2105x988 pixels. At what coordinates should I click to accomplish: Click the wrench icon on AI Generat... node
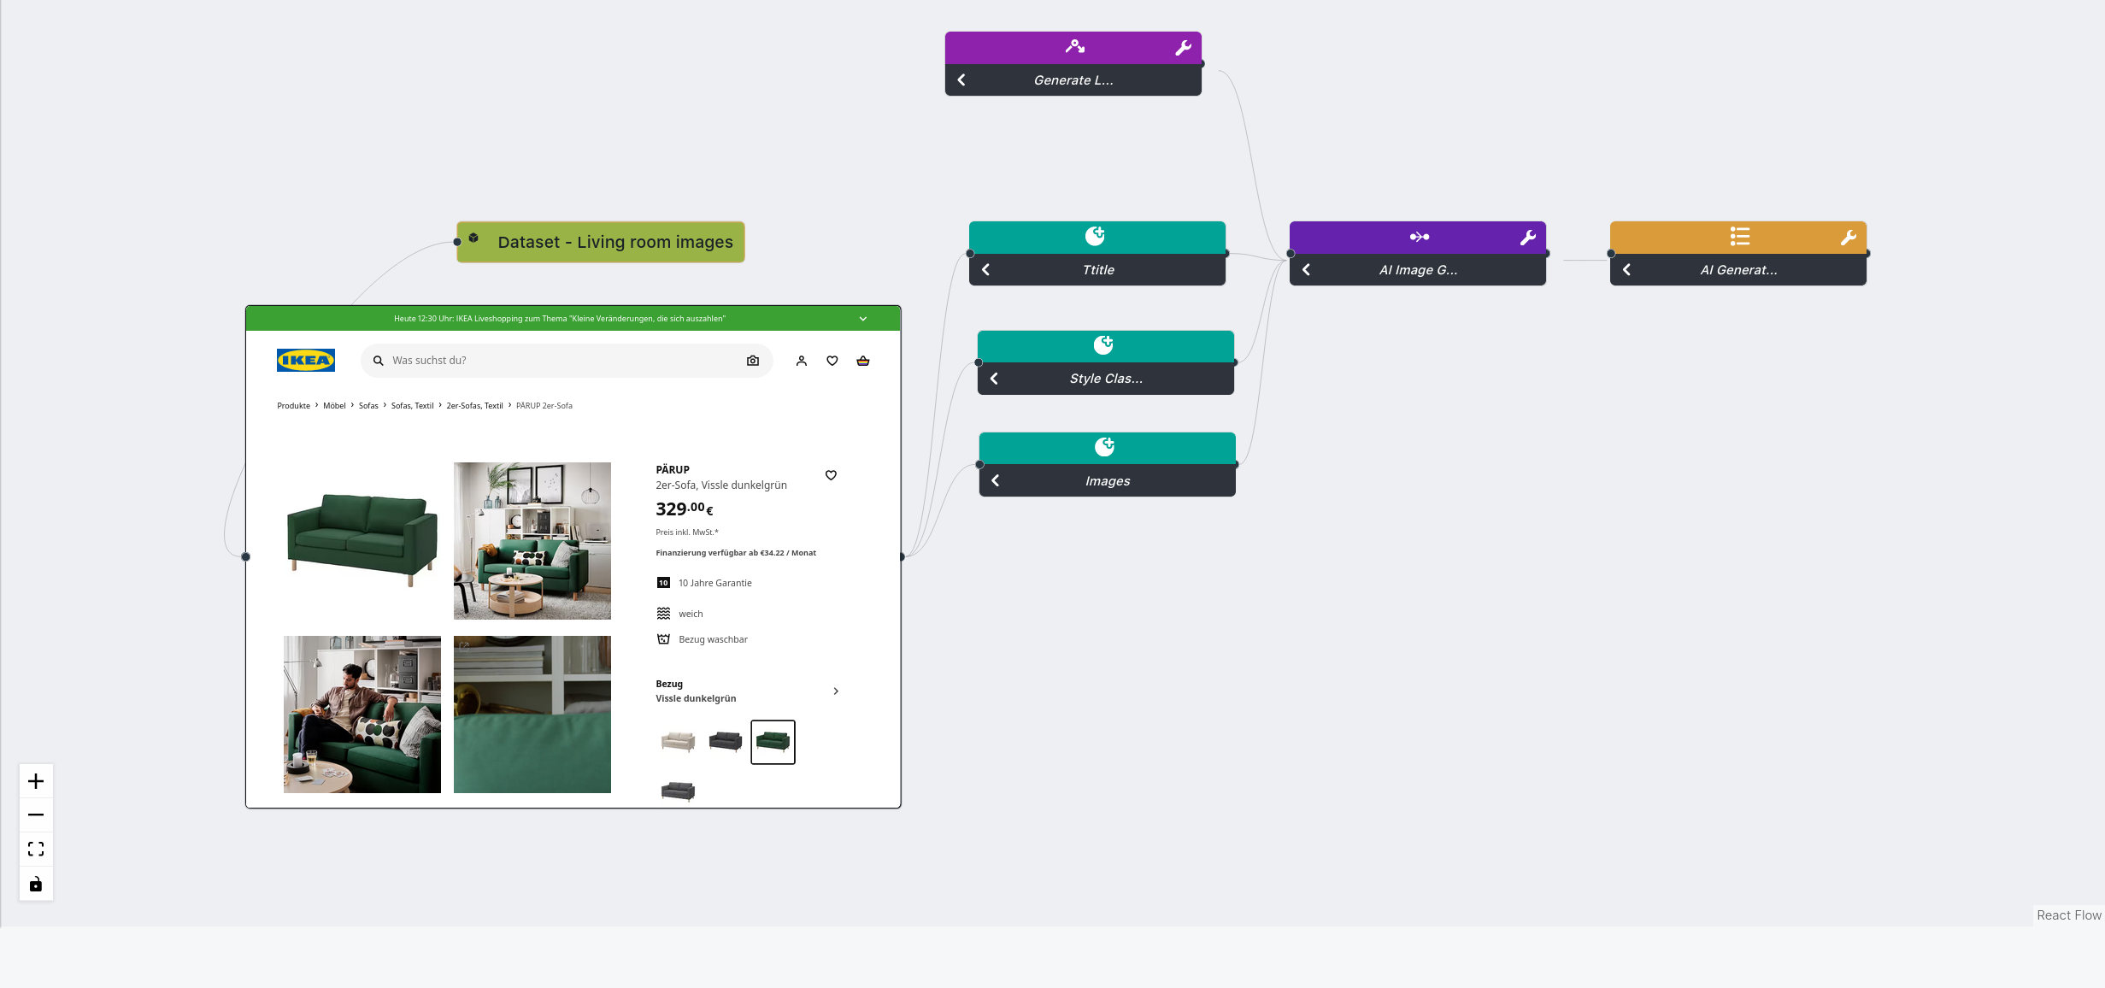(1850, 236)
